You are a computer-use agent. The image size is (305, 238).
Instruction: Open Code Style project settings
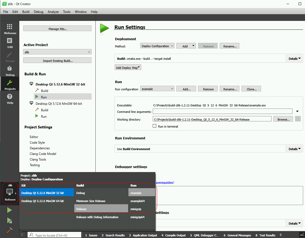[37, 142]
